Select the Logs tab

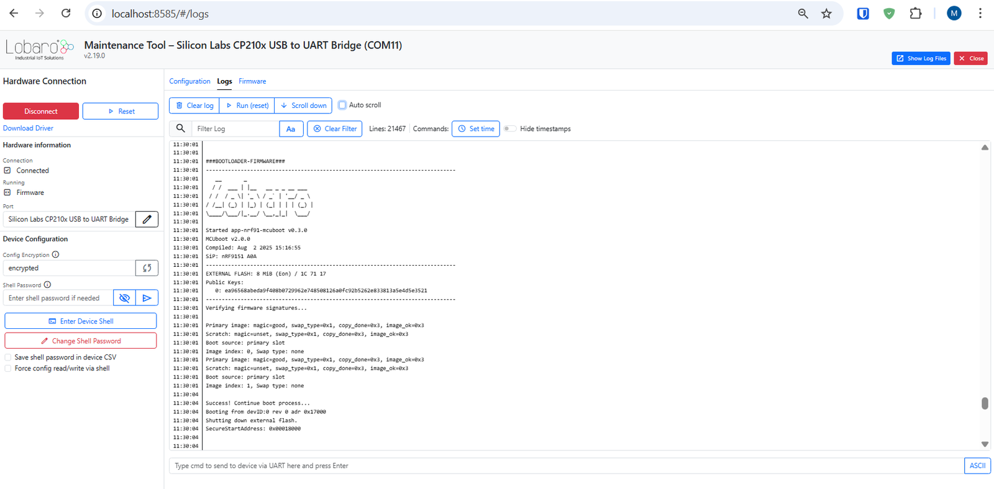click(224, 81)
